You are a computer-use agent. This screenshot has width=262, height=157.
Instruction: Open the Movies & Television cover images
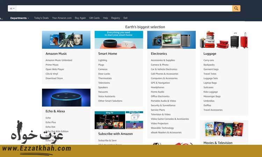(224, 129)
